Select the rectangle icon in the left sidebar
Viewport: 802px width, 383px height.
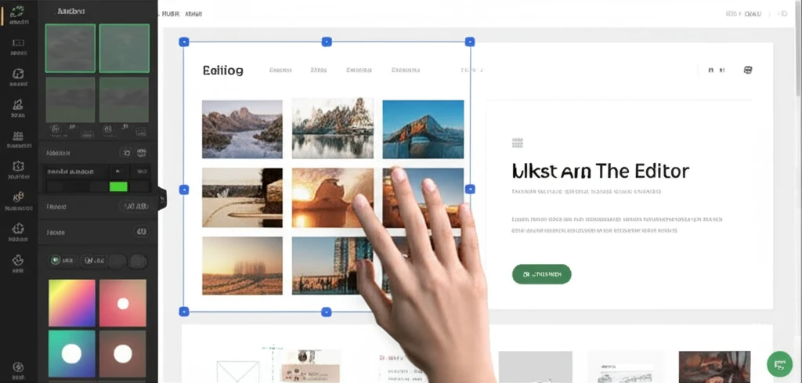tap(19, 43)
